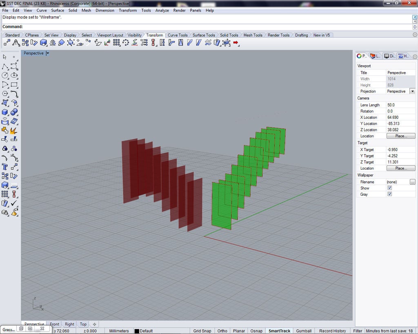Open the Help panel tab on the right
This screenshot has width=418, height=334.
pos(403,56)
